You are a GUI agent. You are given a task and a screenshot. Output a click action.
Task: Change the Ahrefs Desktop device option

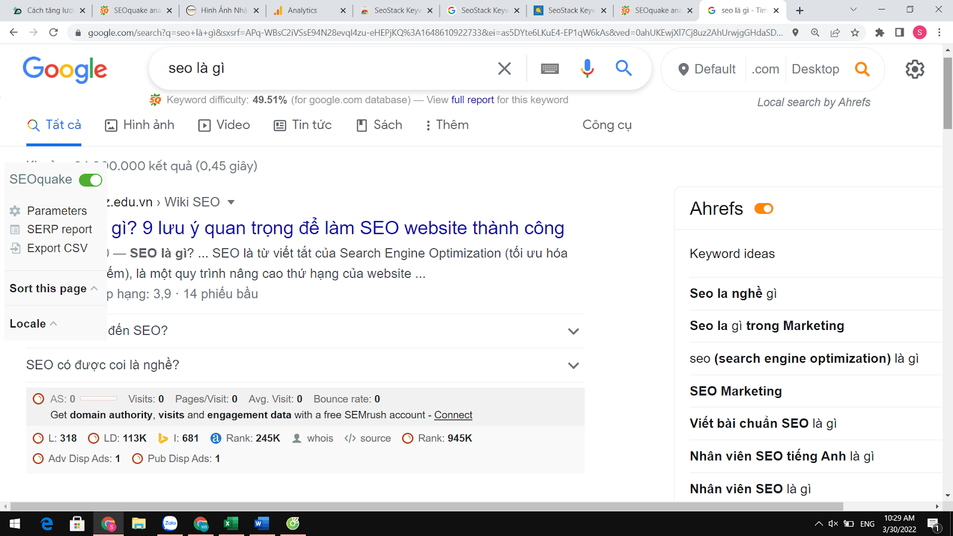815,69
